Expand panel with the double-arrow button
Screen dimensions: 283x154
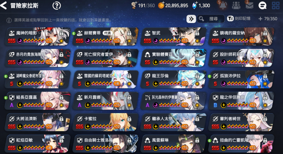coord(191,19)
